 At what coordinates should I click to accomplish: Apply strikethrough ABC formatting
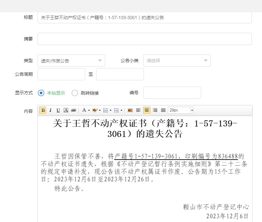(74, 110)
